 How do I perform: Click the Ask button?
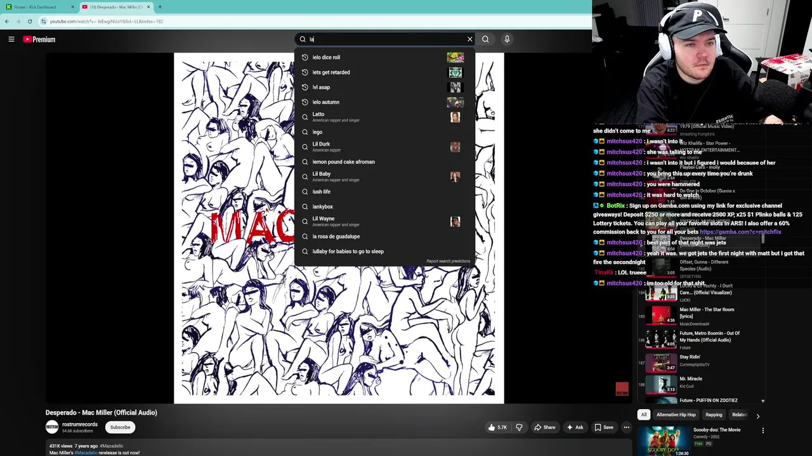(575, 427)
